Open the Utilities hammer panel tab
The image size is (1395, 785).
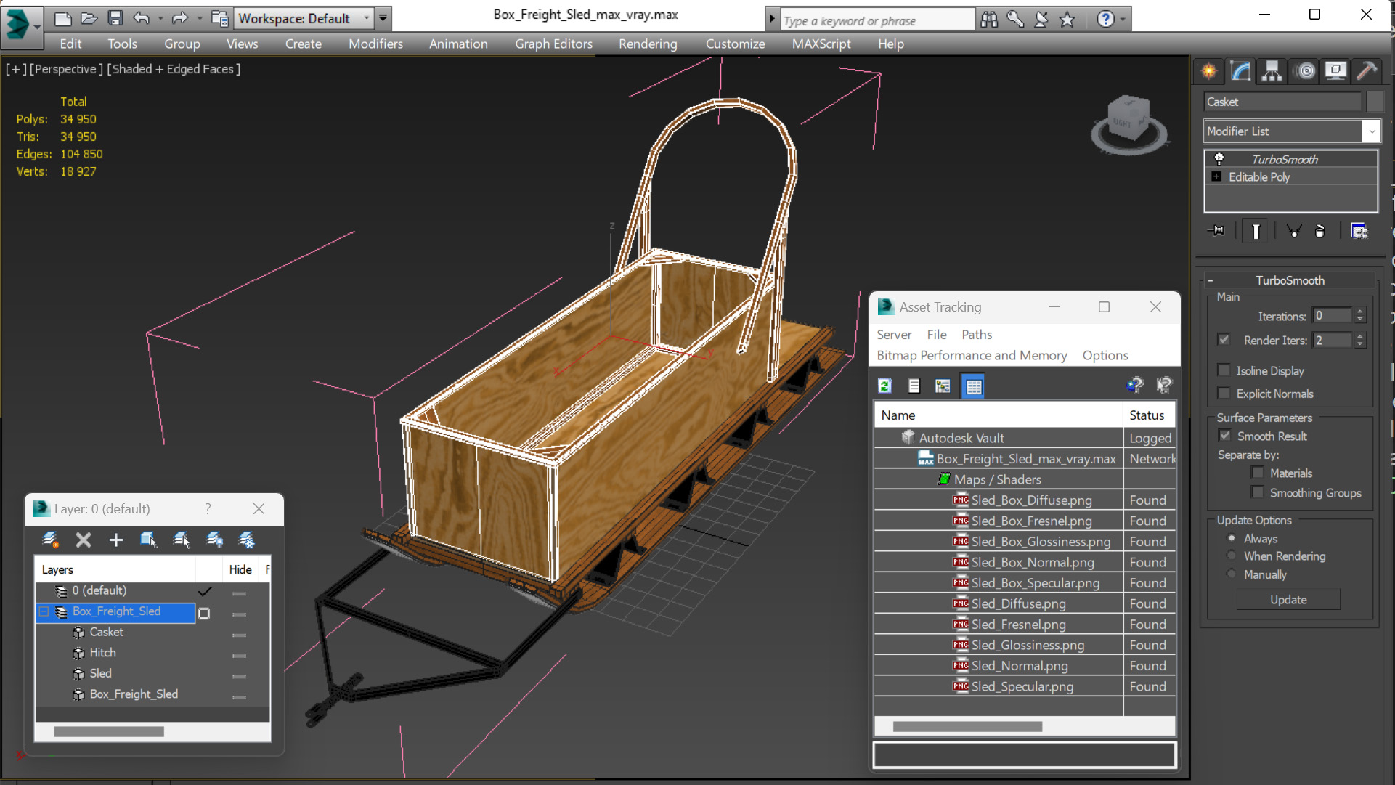pyautogui.click(x=1367, y=71)
